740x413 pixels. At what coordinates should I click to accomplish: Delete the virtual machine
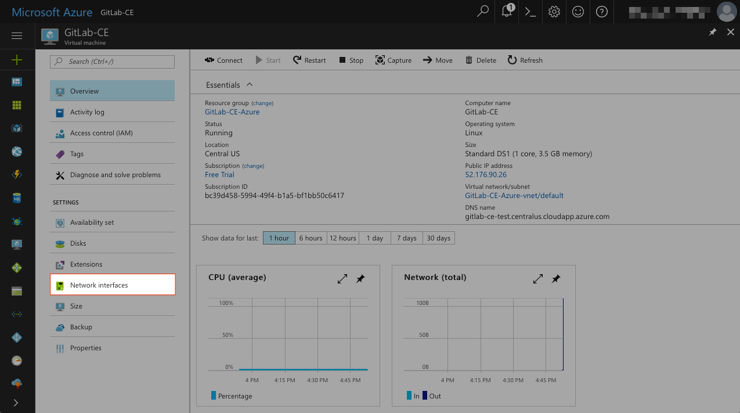click(481, 60)
